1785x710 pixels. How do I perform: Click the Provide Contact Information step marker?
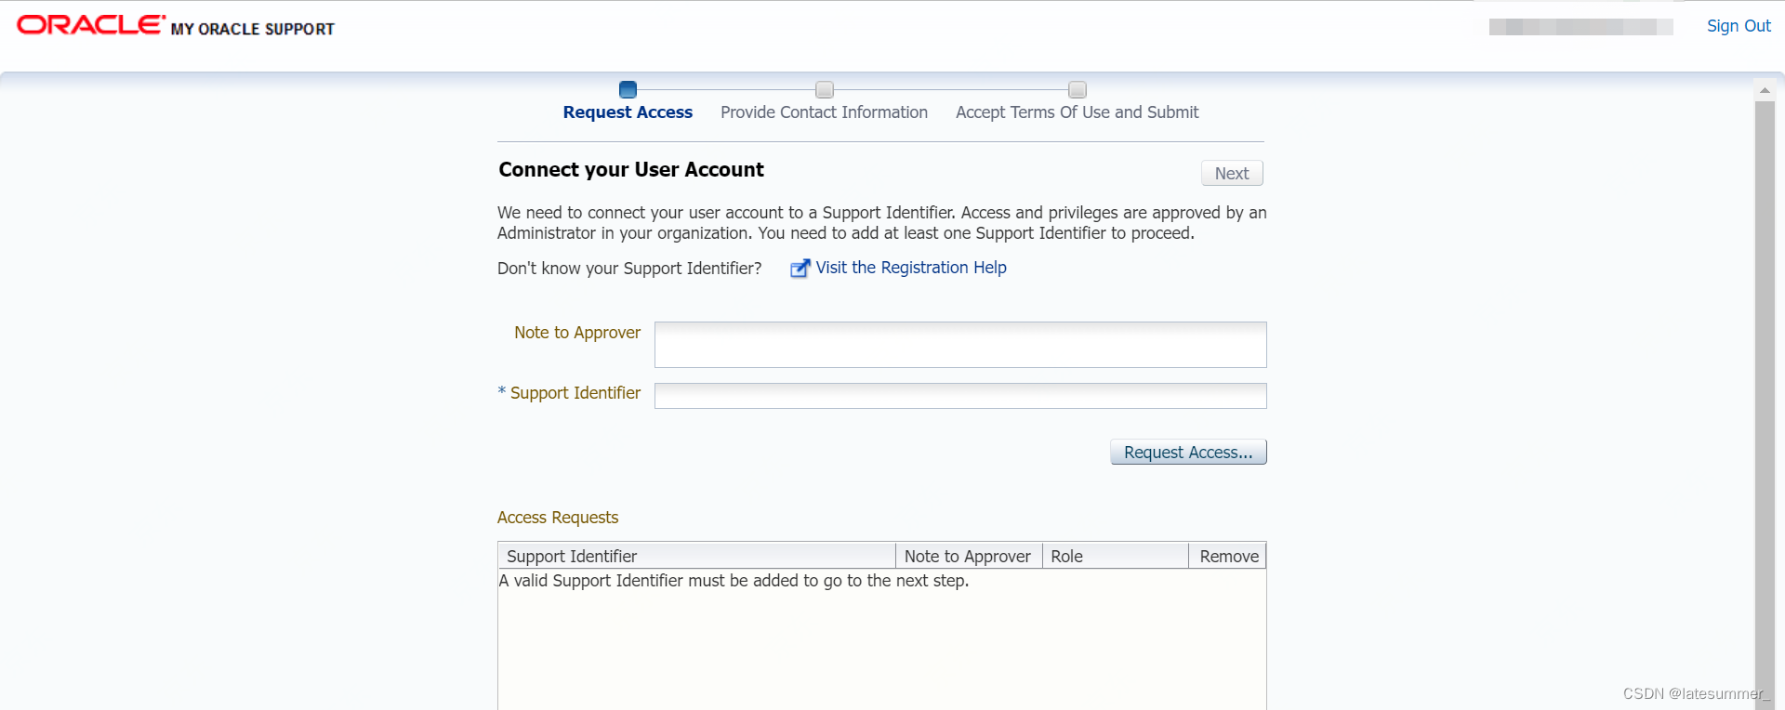[825, 89]
